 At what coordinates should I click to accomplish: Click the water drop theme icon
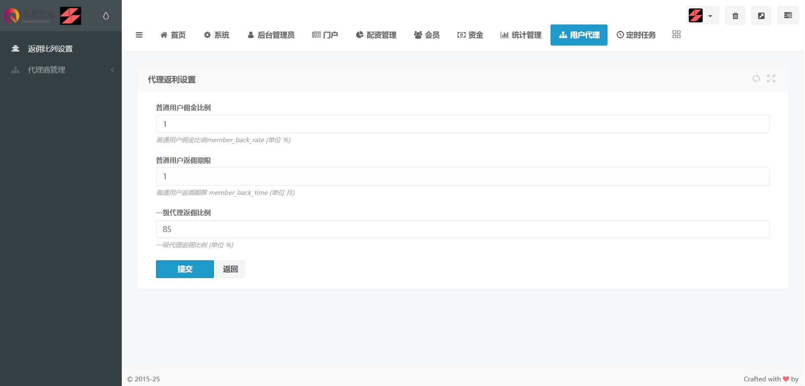coord(106,16)
